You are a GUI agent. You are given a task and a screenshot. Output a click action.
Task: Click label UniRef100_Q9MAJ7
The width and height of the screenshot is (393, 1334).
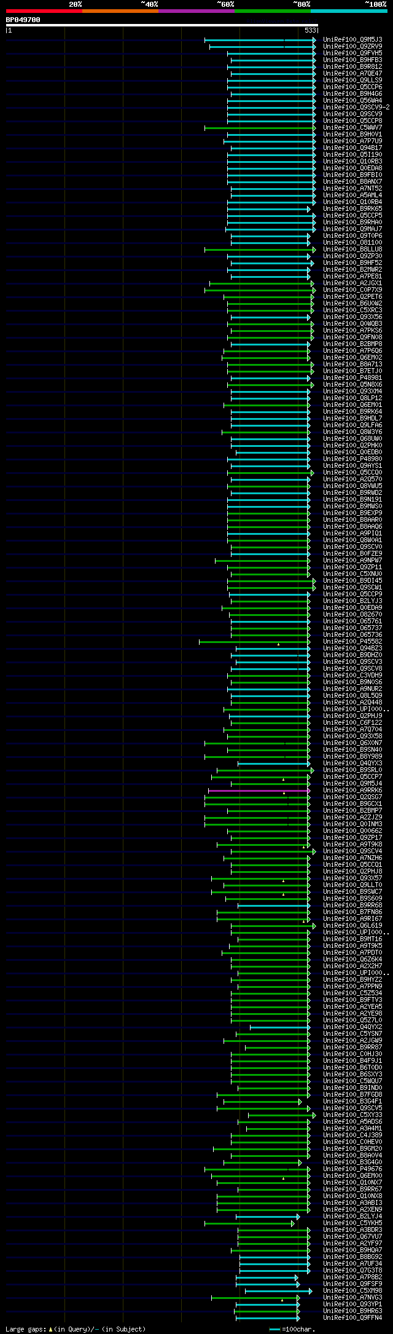pos(352,229)
